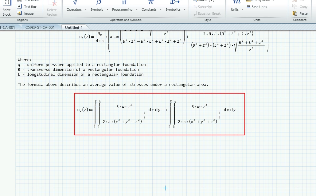Insert a Solve Block region
316x196 pixels.
pyautogui.click(x=6, y=8)
